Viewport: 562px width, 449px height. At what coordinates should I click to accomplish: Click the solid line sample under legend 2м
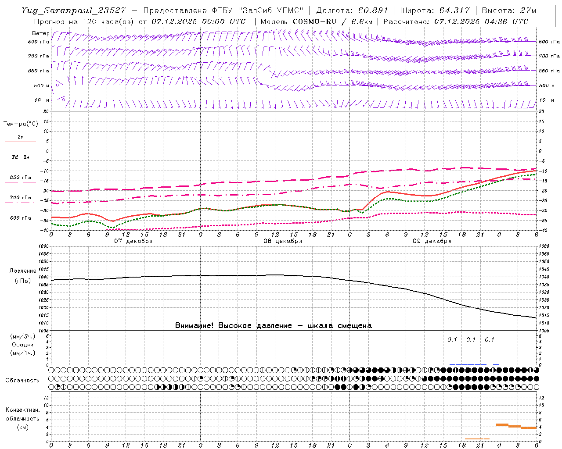click(20, 142)
